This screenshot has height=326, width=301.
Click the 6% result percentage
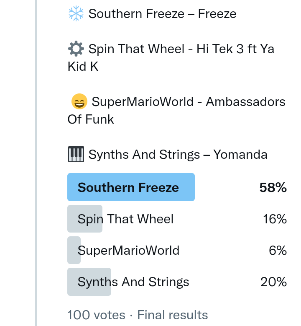tap(278, 251)
